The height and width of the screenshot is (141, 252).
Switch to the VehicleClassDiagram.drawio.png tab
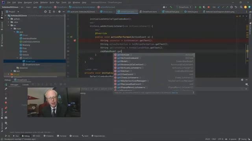click(x=220, y=12)
